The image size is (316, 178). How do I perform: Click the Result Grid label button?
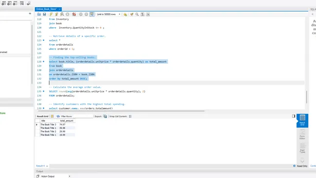click(x=42, y=116)
